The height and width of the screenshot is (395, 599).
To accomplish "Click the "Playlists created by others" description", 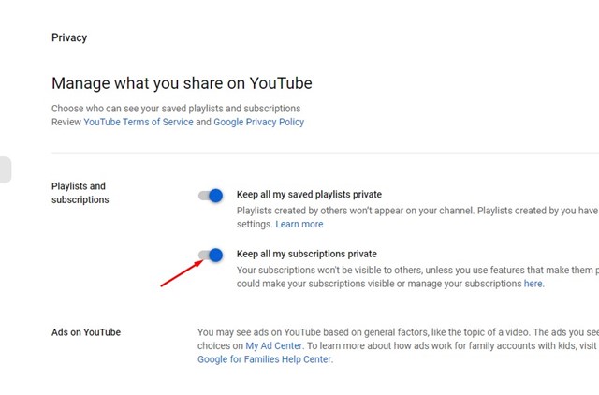I will point(412,211).
